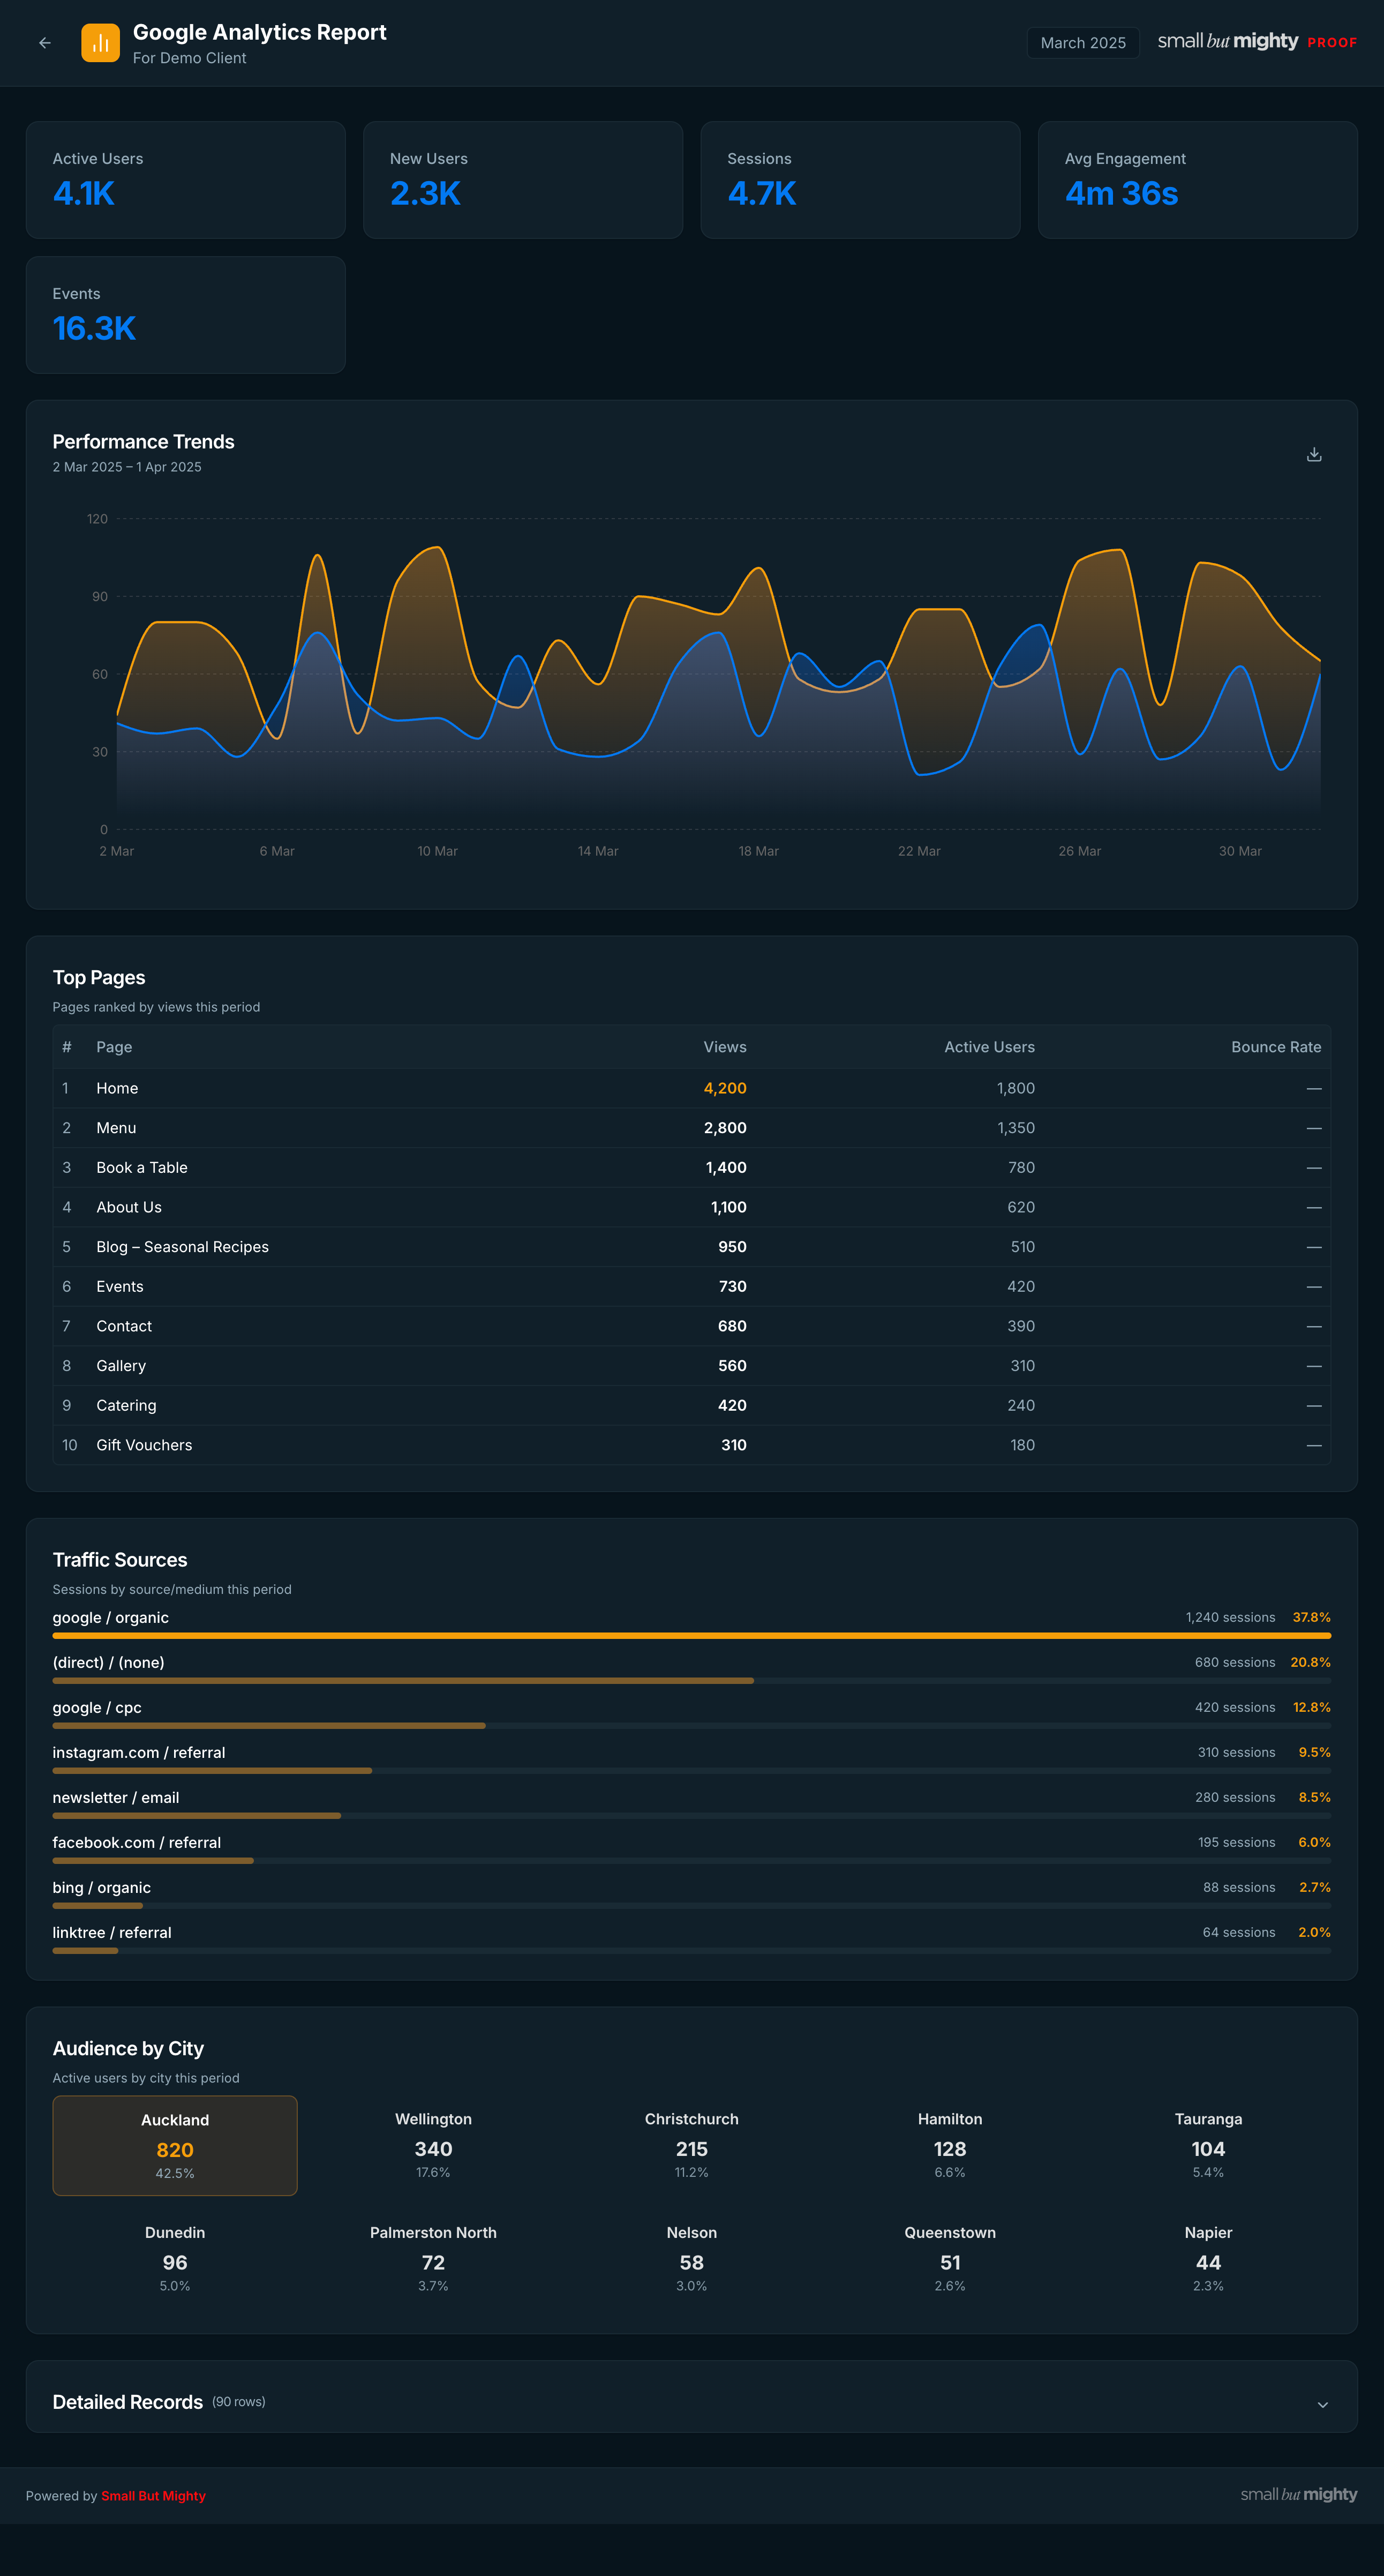Select the Contact page row
The height and width of the screenshot is (2576, 1384).
(x=692, y=1326)
